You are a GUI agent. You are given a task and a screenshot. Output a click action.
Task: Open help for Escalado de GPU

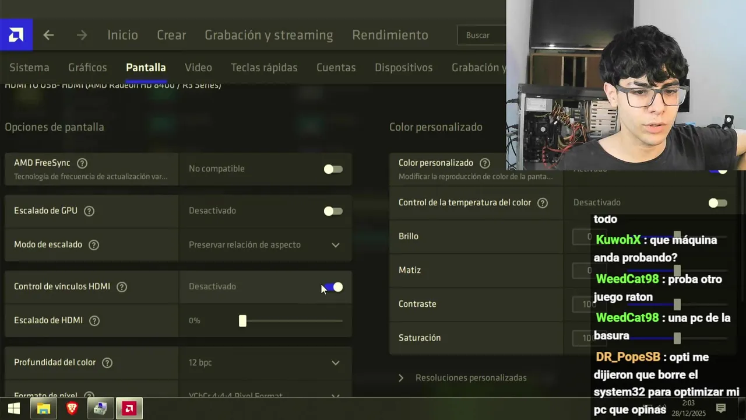(89, 211)
